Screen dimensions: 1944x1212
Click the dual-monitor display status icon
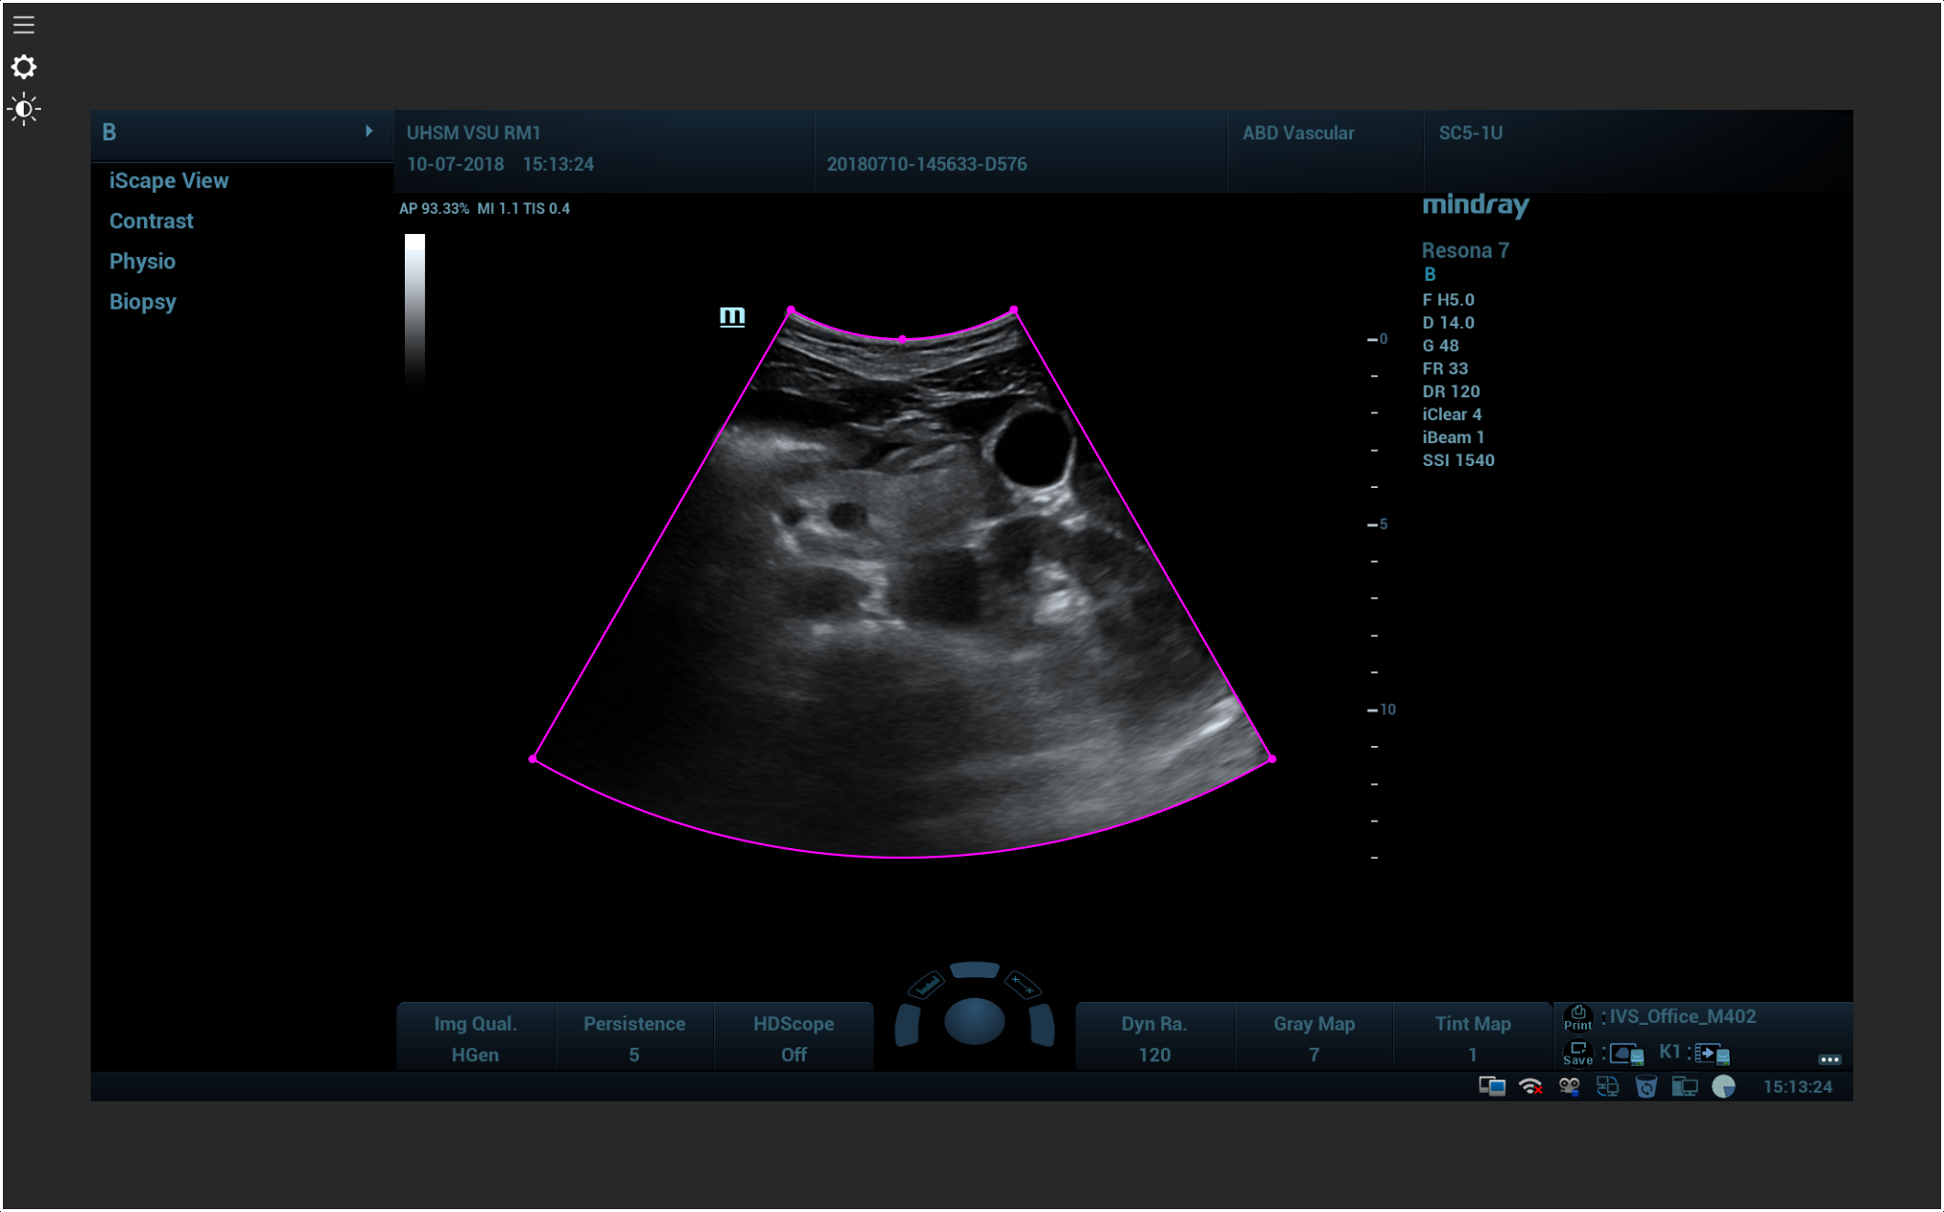coord(1491,1086)
